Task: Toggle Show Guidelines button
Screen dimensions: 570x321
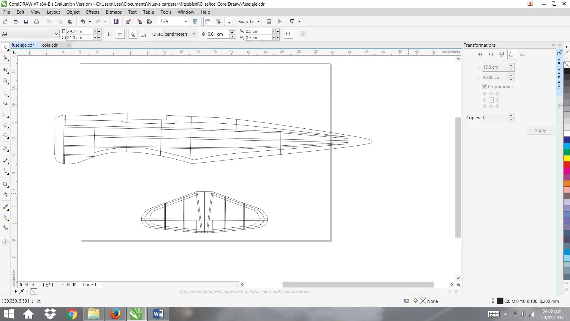Action: pyautogui.click(x=229, y=21)
